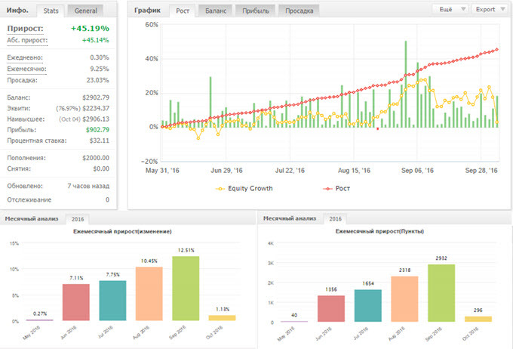Open the Прибыль chart tab

(256, 11)
